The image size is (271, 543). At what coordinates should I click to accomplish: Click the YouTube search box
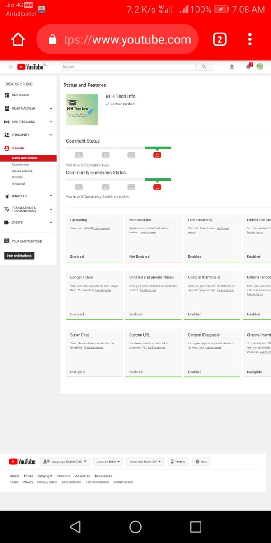(128, 67)
